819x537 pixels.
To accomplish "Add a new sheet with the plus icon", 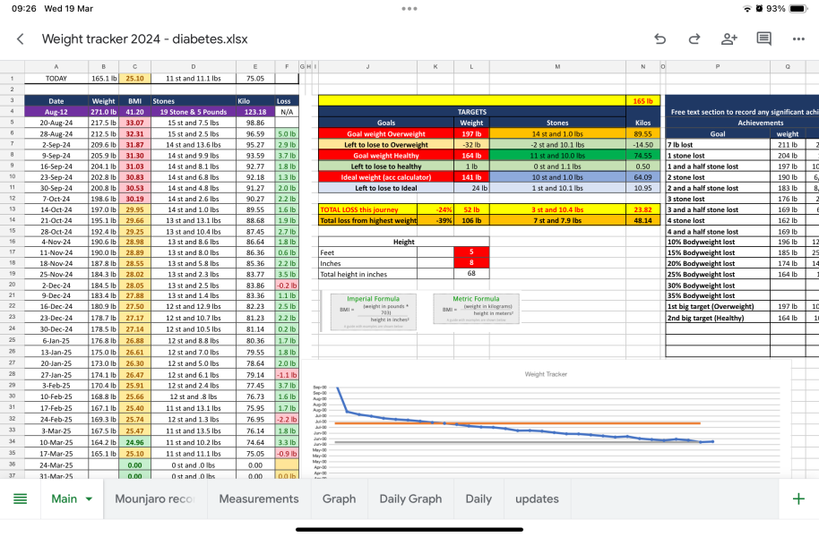I will 798,499.
